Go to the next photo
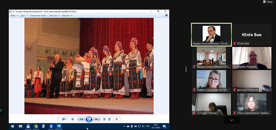This screenshot has height=130, width=276. (97, 119)
